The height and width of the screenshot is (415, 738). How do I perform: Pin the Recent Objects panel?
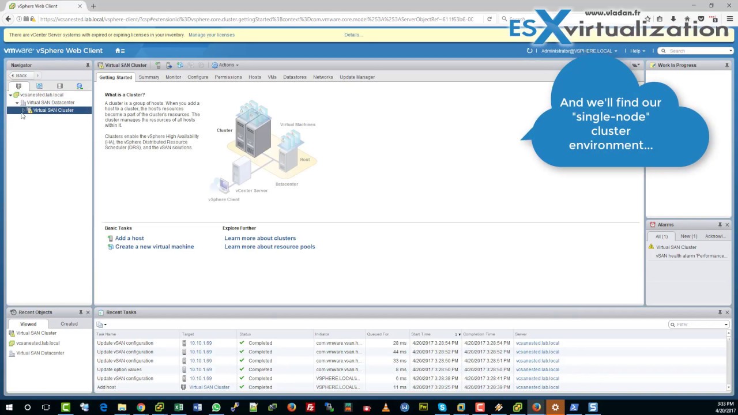pyautogui.click(x=81, y=312)
